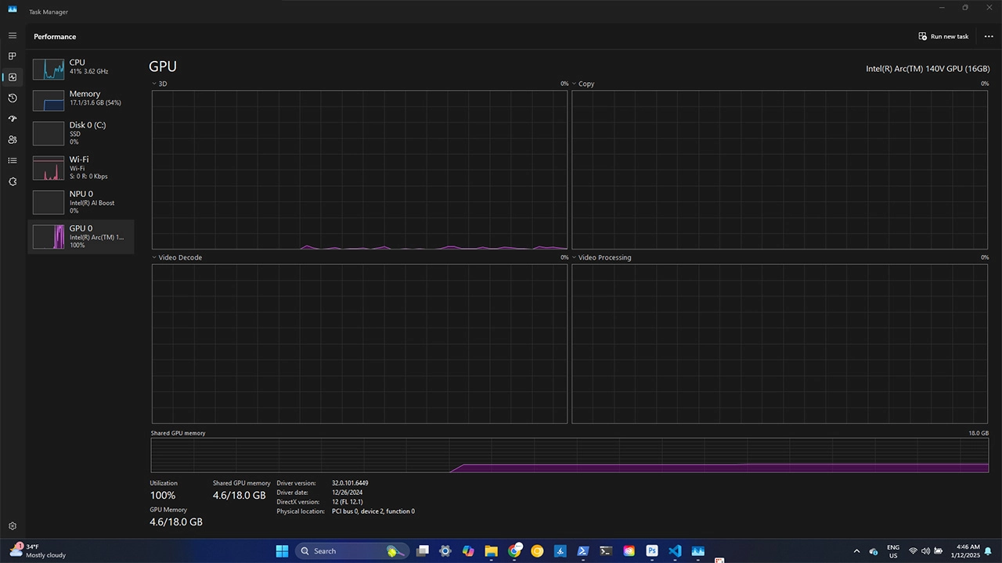Open Adobe Creative Cloud from the taskbar

[629, 551]
